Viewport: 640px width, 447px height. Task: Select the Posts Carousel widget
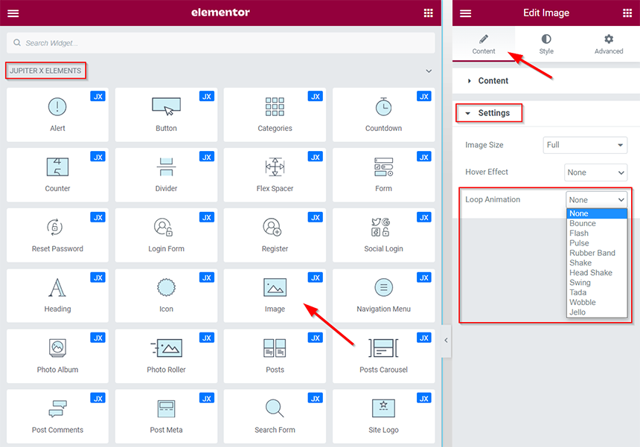384,356
